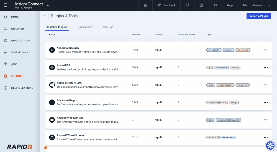The image size is (277, 152).
Task: Click the Active Directory LDAP icon
Action: [x=52, y=85]
